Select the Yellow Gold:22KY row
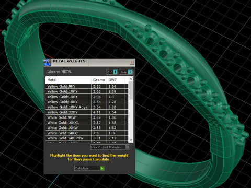251x188 pixels. pos(87,112)
